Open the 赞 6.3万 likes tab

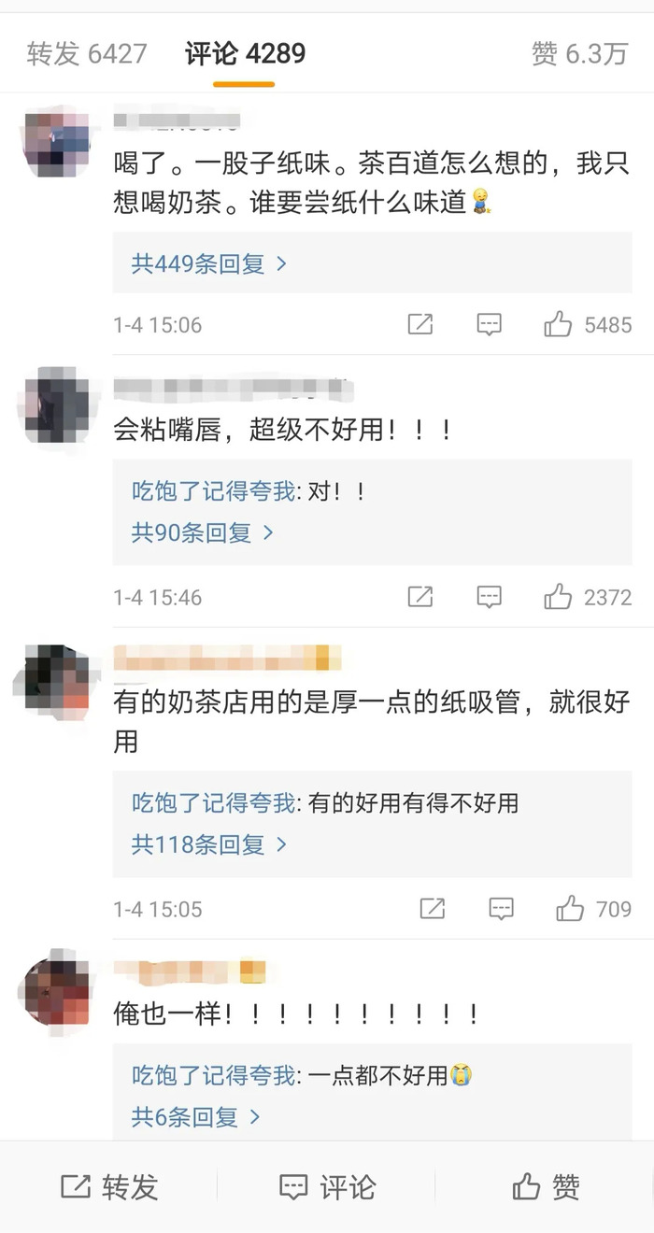[579, 53]
